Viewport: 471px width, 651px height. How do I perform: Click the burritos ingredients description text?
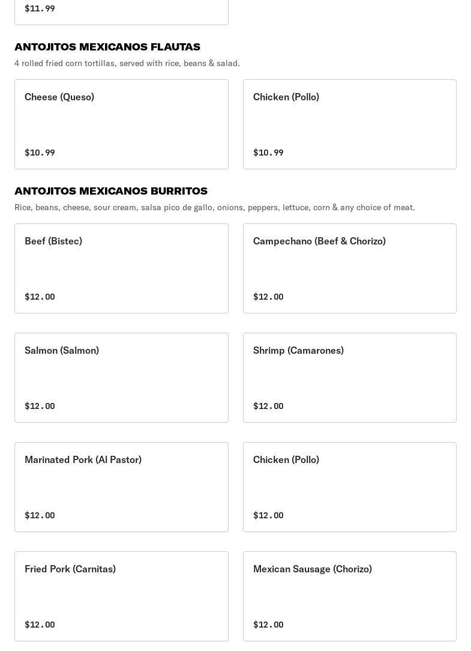(214, 207)
